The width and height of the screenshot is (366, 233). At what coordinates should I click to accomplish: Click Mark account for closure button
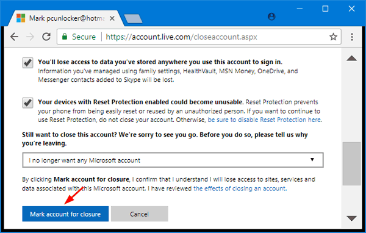click(65, 214)
